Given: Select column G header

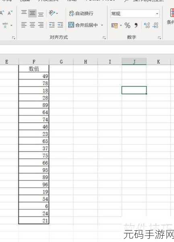Looking at the screenshot, I should pos(61,62).
